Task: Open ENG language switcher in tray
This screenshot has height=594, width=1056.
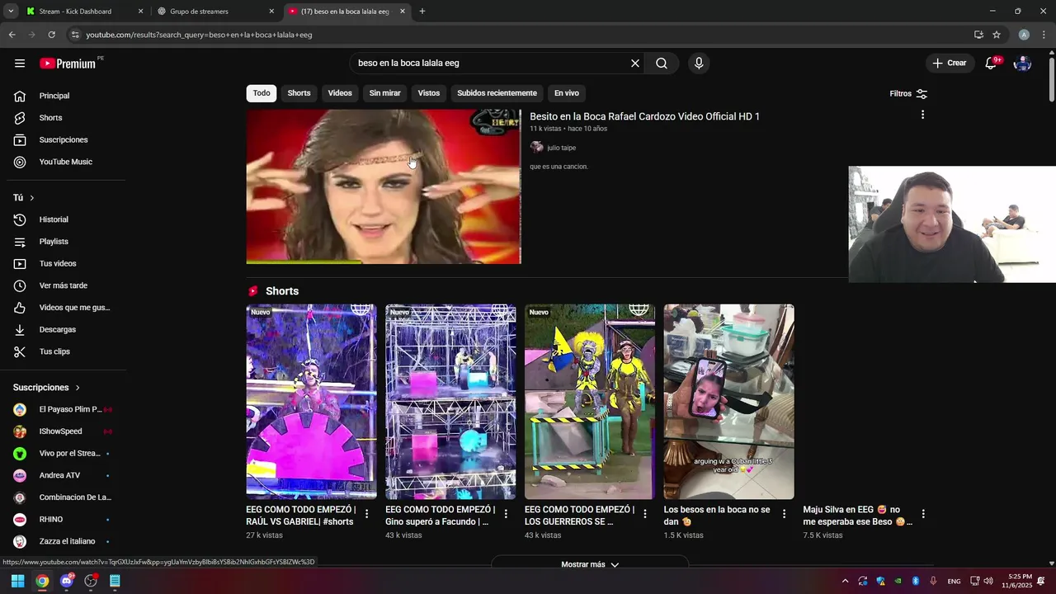Action: [x=954, y=581]
